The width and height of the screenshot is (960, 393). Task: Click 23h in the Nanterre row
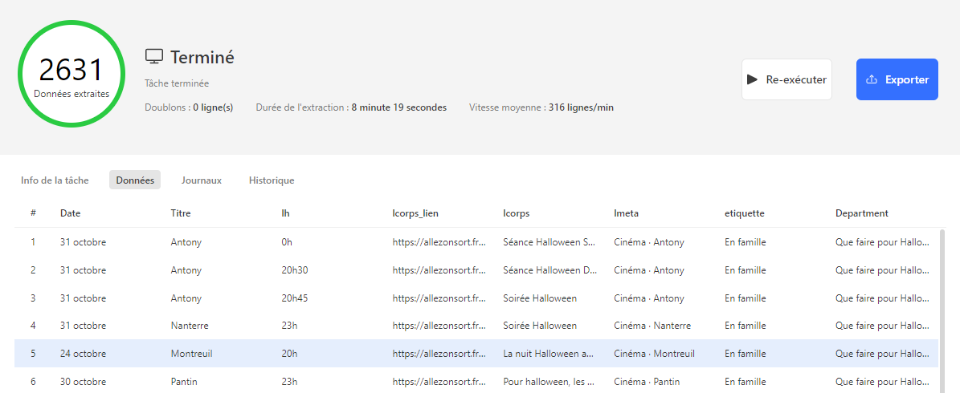coord(289,326)
